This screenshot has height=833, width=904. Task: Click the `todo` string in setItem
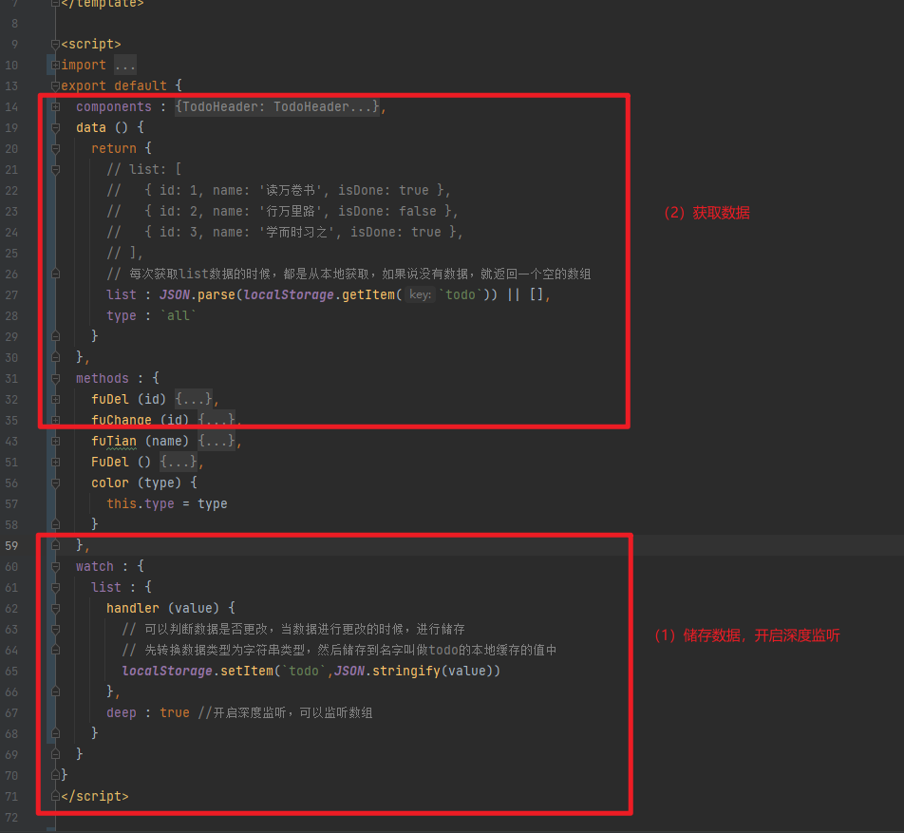pos(304,671)
